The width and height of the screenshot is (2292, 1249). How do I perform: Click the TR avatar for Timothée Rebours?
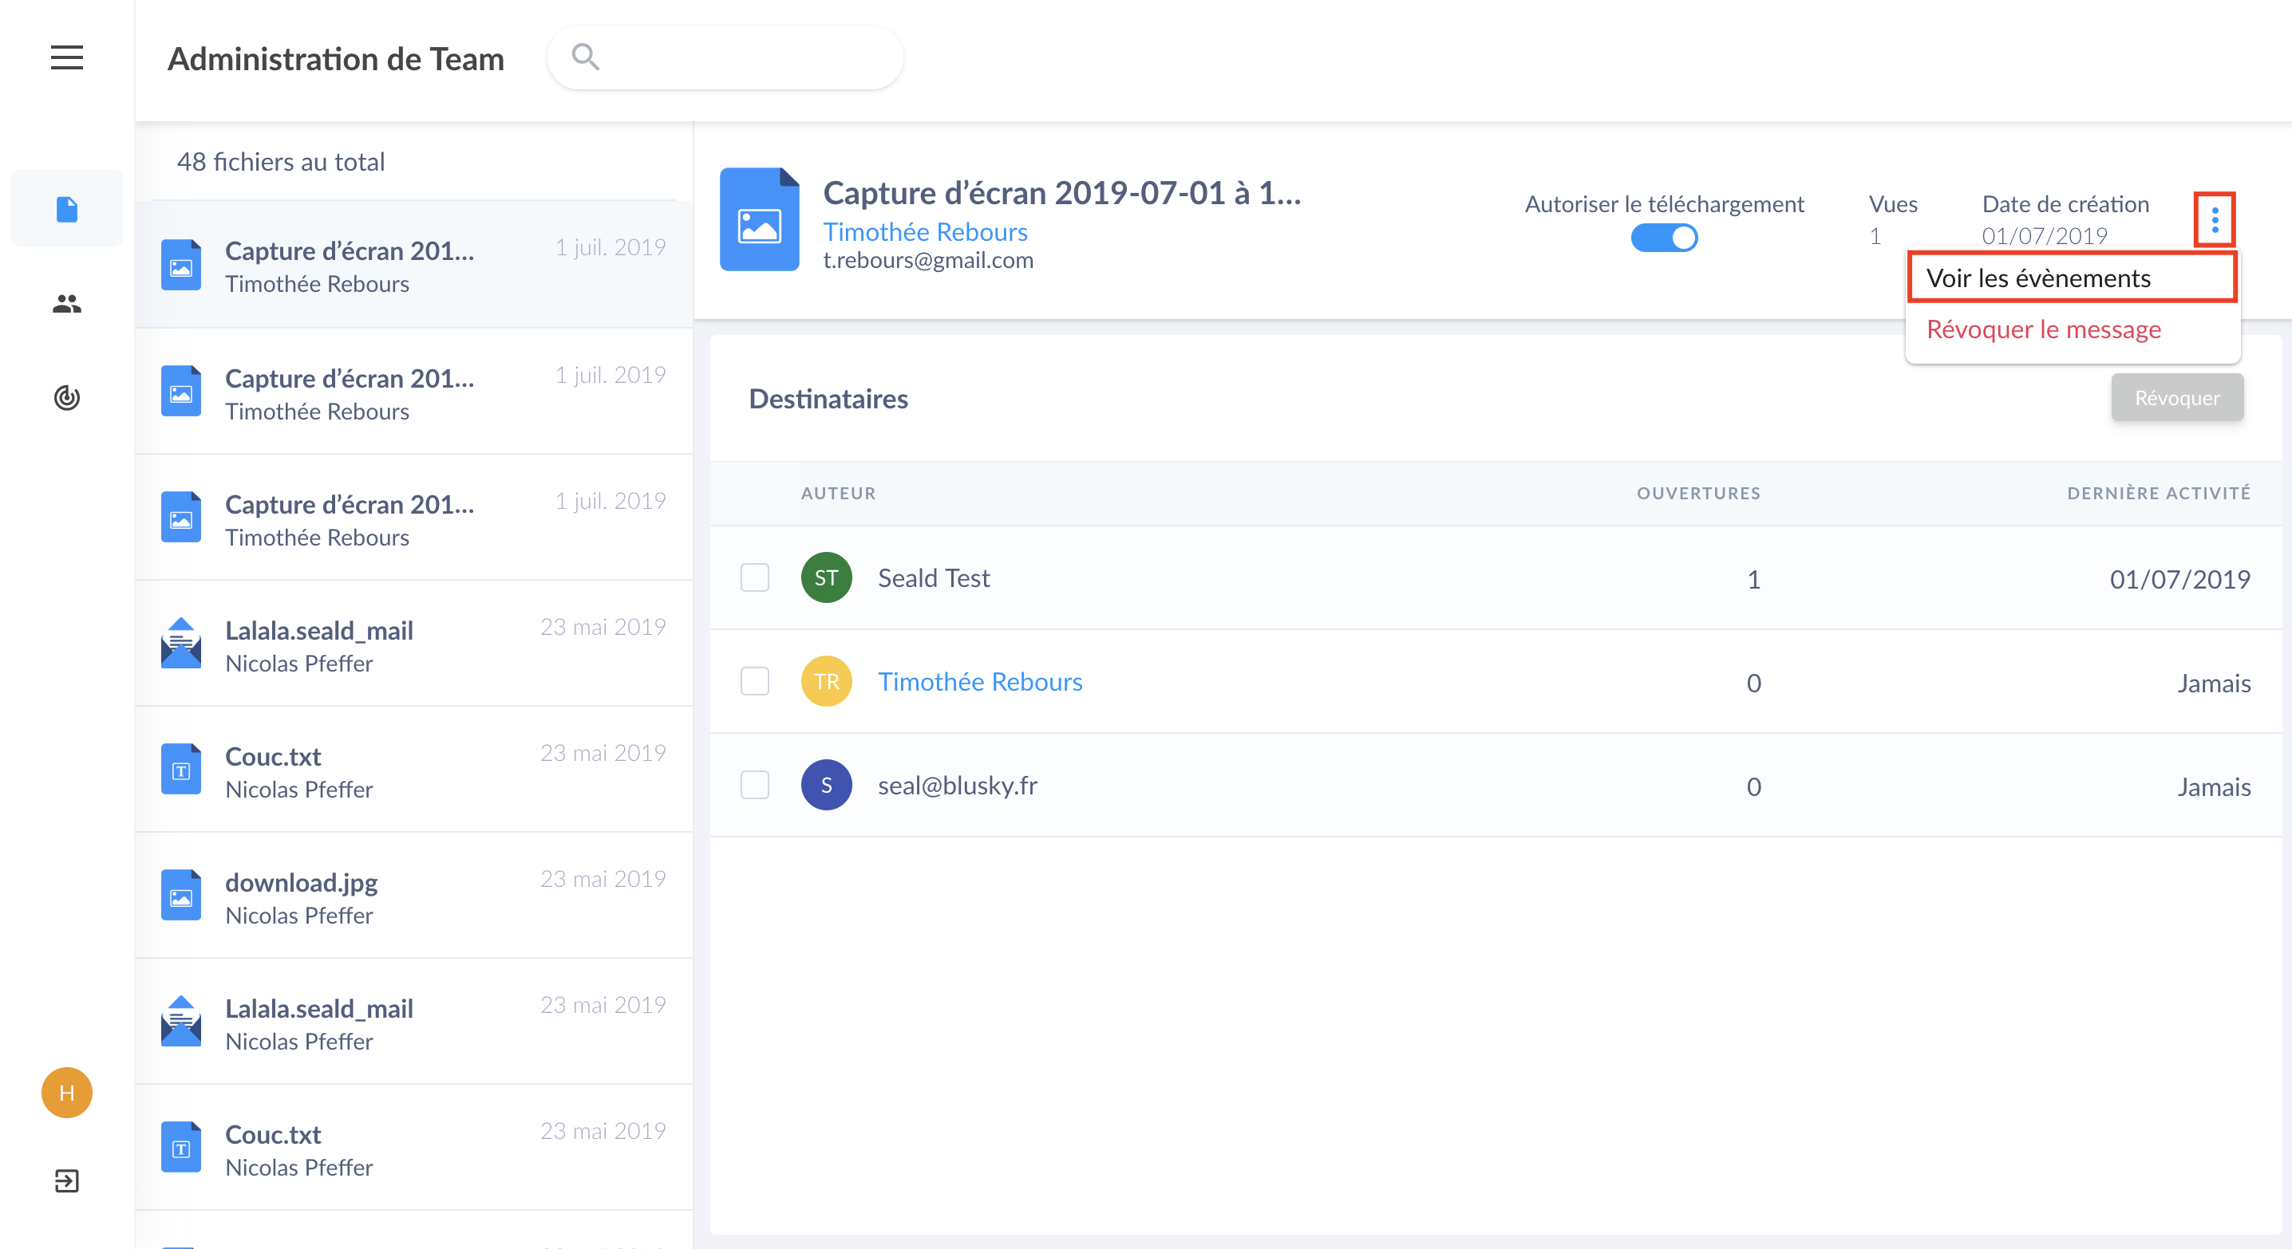point(826,682)
